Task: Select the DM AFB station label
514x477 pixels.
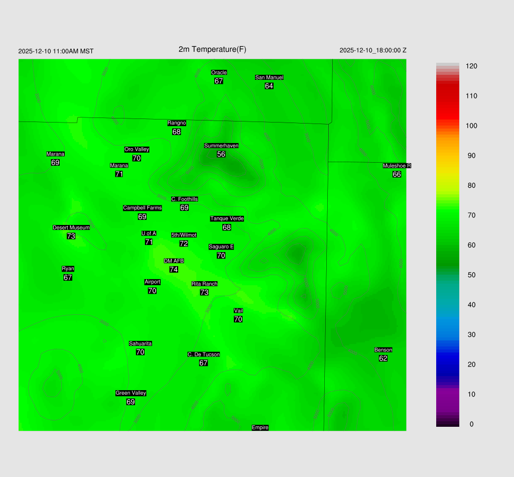Action: point(174,261)
